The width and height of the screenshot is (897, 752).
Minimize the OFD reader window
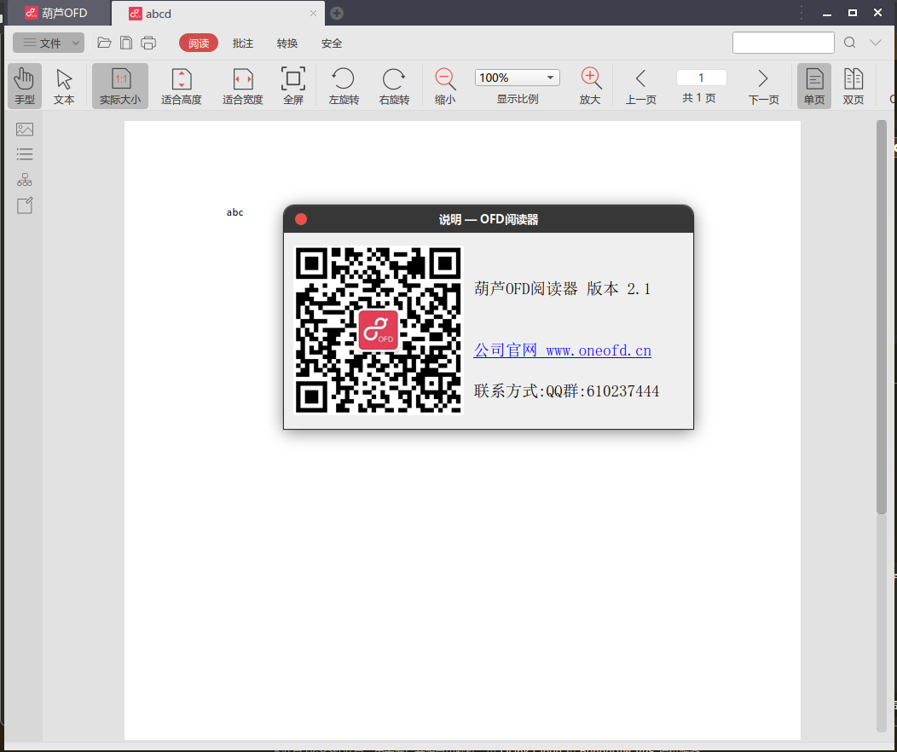coord(827,13)
